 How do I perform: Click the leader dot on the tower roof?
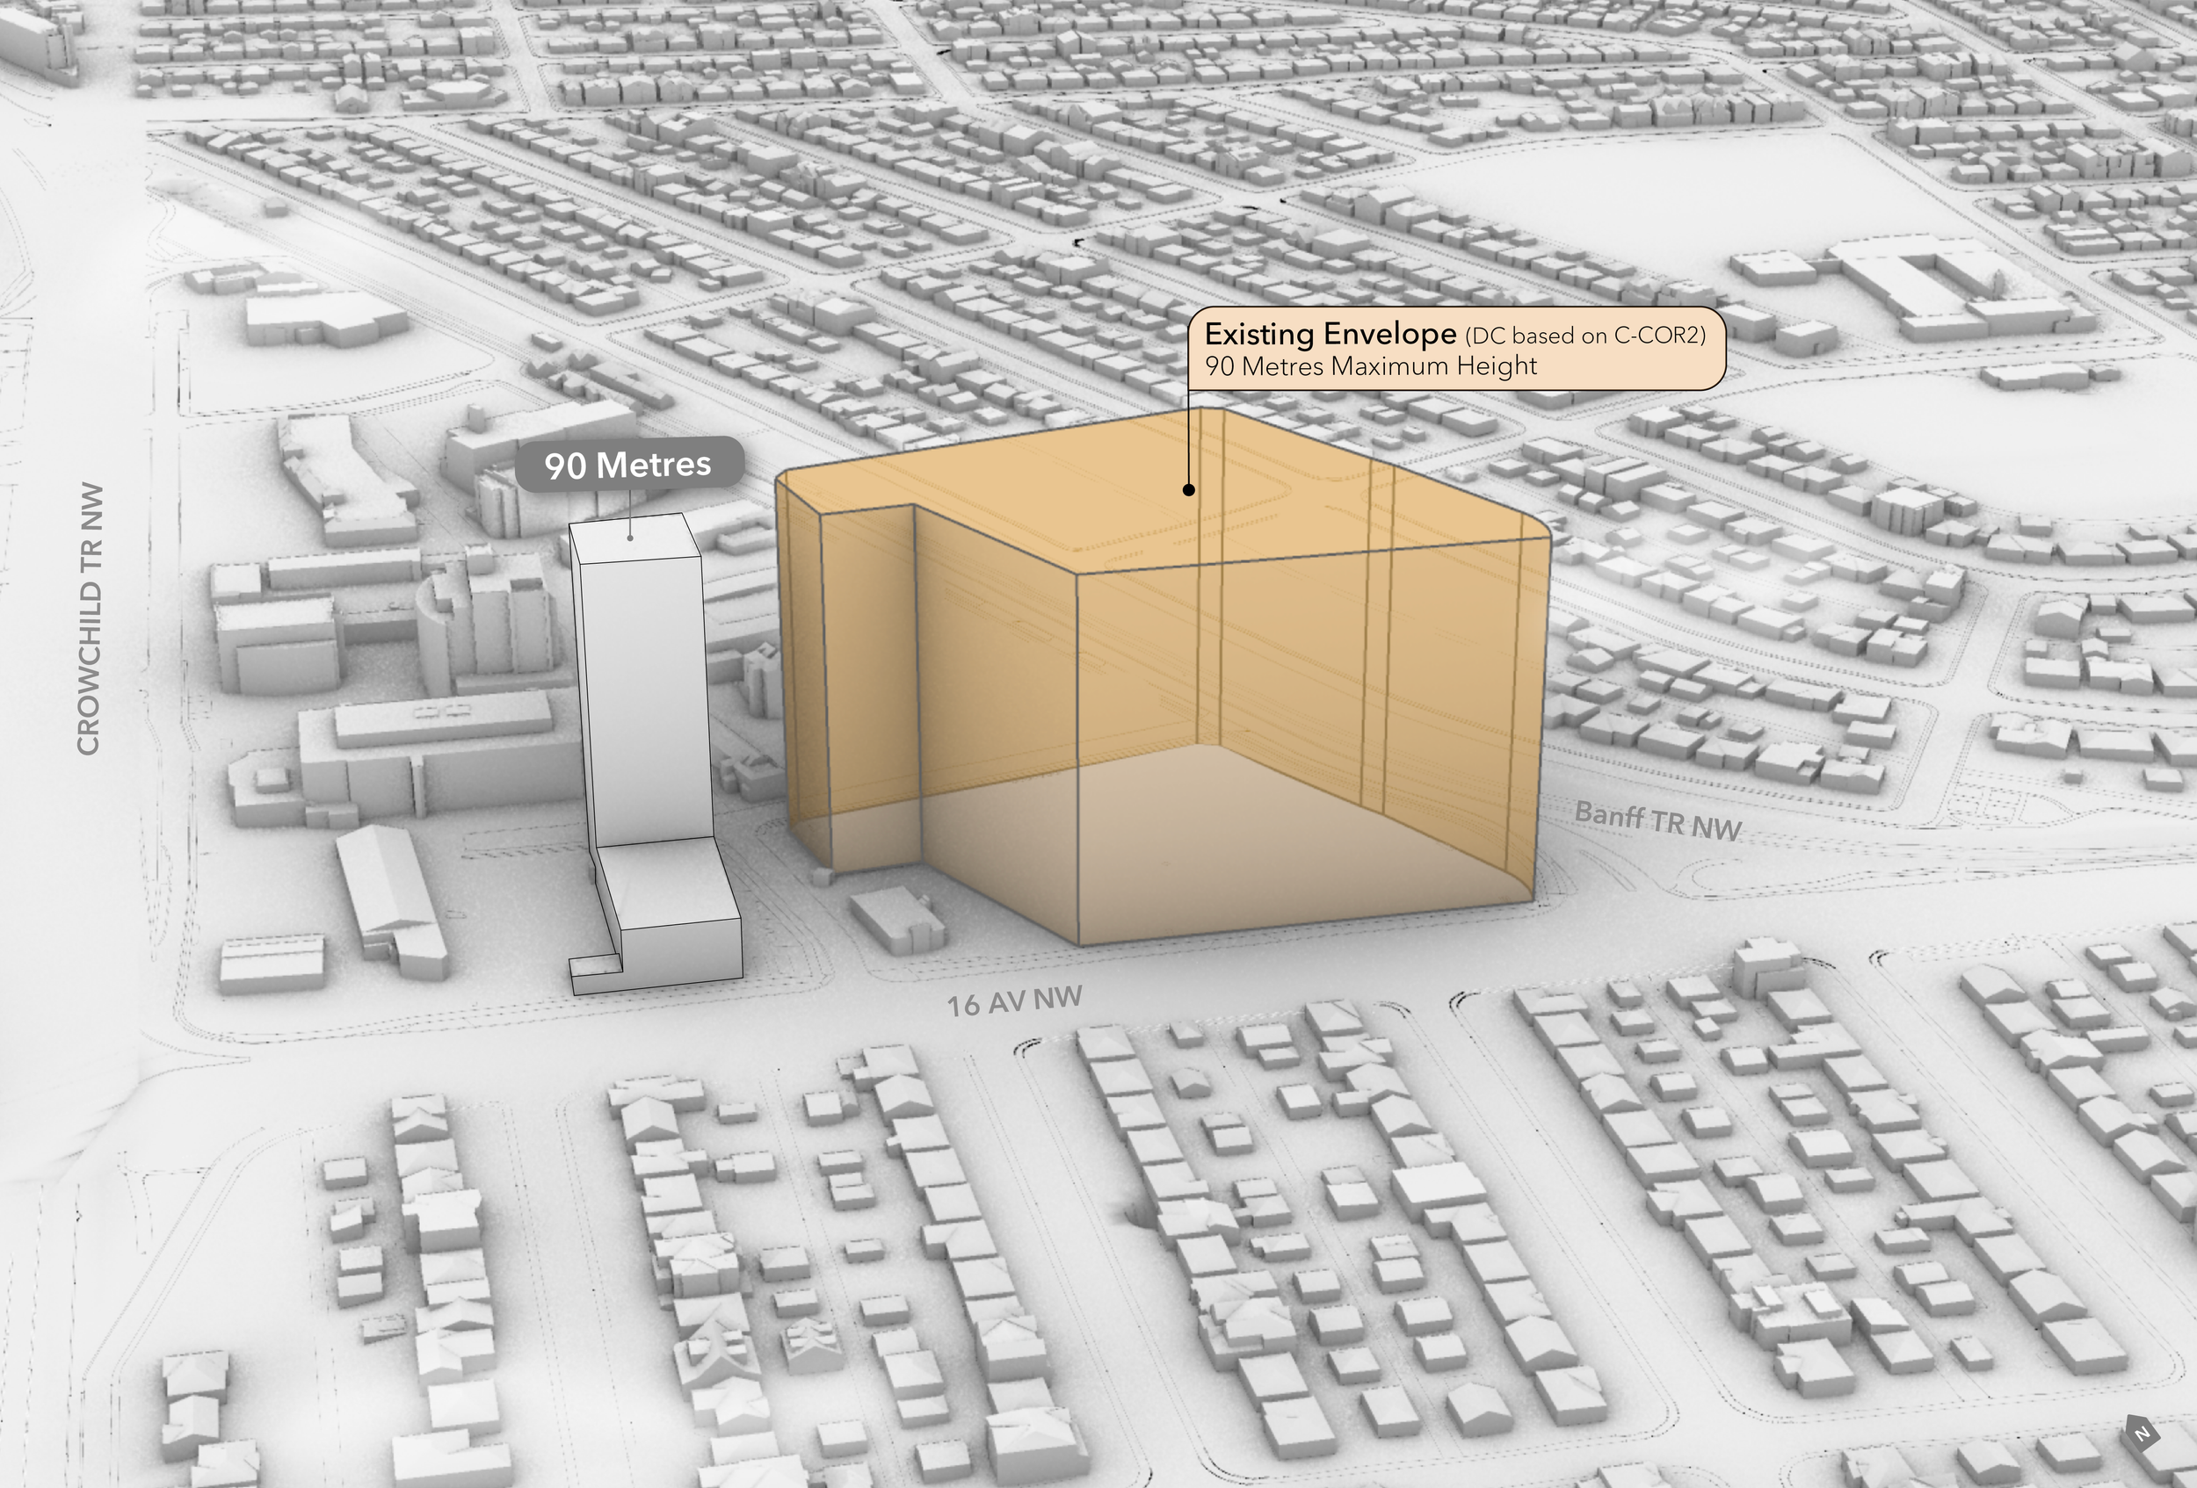pos(631,538)
